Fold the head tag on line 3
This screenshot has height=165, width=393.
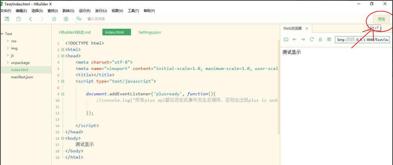coord(63,56)
